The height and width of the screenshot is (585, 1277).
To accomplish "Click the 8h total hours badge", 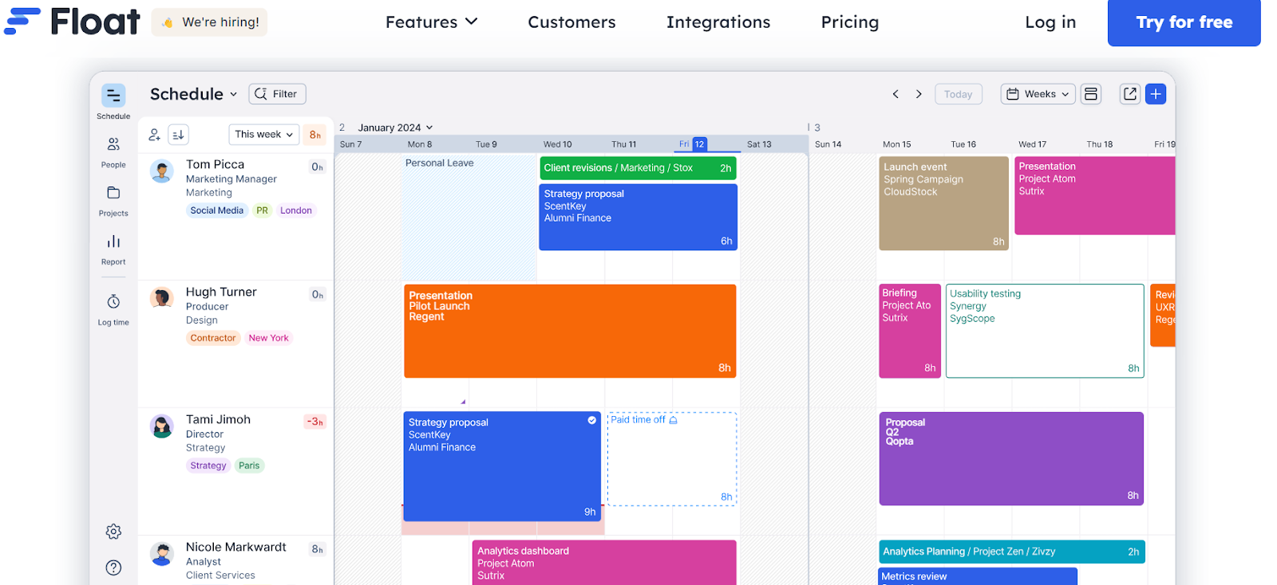I will tap(315, 135).
